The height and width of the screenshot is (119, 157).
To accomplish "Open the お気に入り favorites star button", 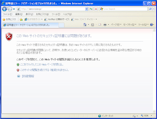I will (x=9, y=19).
